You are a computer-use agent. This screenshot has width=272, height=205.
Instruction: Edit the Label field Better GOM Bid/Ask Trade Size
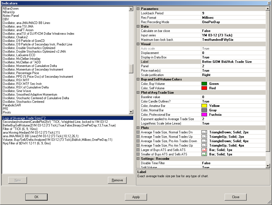233,62
